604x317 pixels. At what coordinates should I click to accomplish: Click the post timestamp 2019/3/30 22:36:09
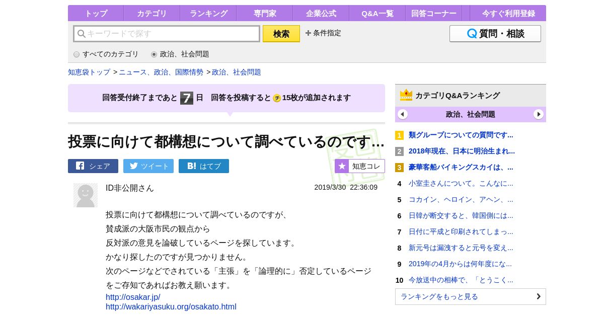coord(346,187)
